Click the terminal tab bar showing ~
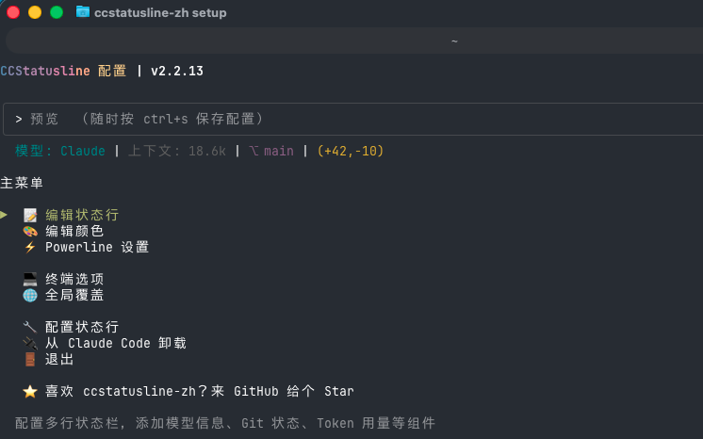The height and width of the screenshot is (439, 703). [354, 41]
